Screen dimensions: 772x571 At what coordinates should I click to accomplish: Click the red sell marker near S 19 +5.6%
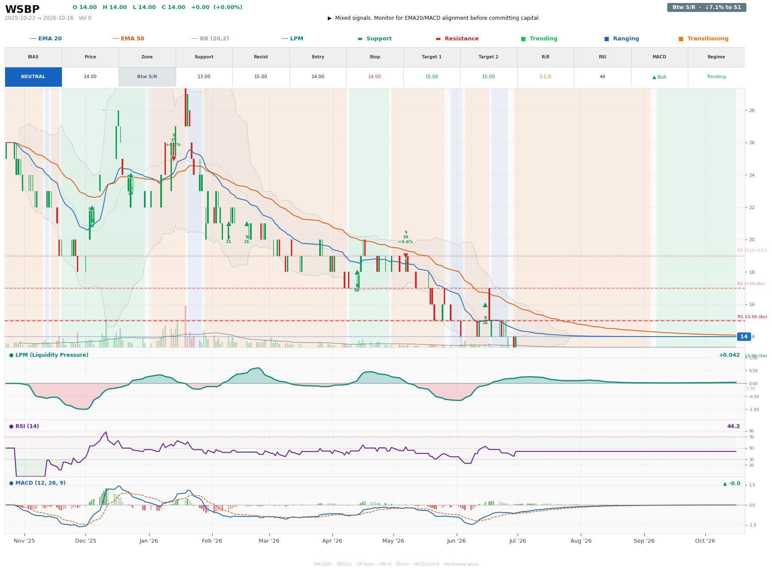[406, 256]
